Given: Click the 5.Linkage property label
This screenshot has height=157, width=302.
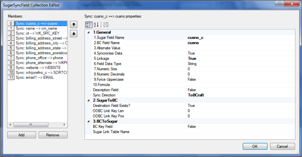Looking at the screenshot, I should click(102, 59).
